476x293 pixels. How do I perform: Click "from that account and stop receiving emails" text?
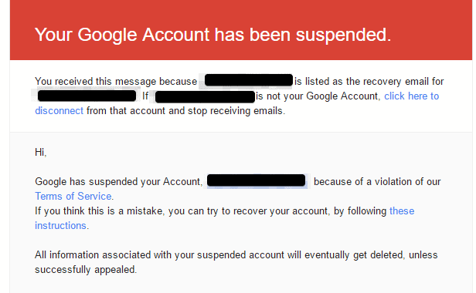point(185,111)
